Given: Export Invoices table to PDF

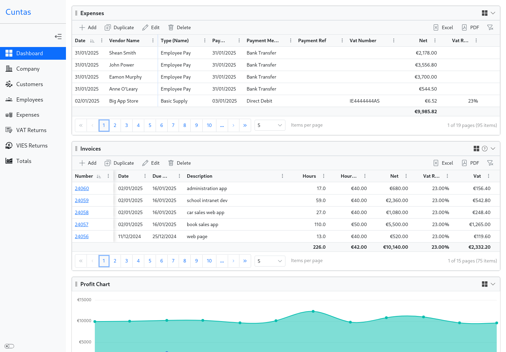Looking at the screenshot, I should (470, 163).
